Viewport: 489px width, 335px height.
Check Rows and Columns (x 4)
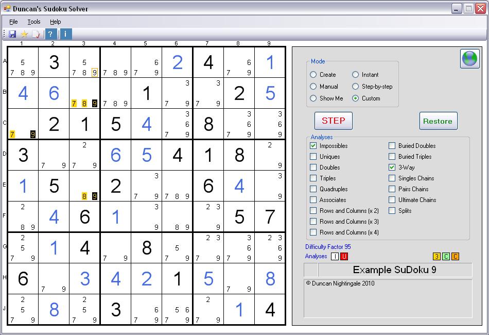tap(313, 232)
